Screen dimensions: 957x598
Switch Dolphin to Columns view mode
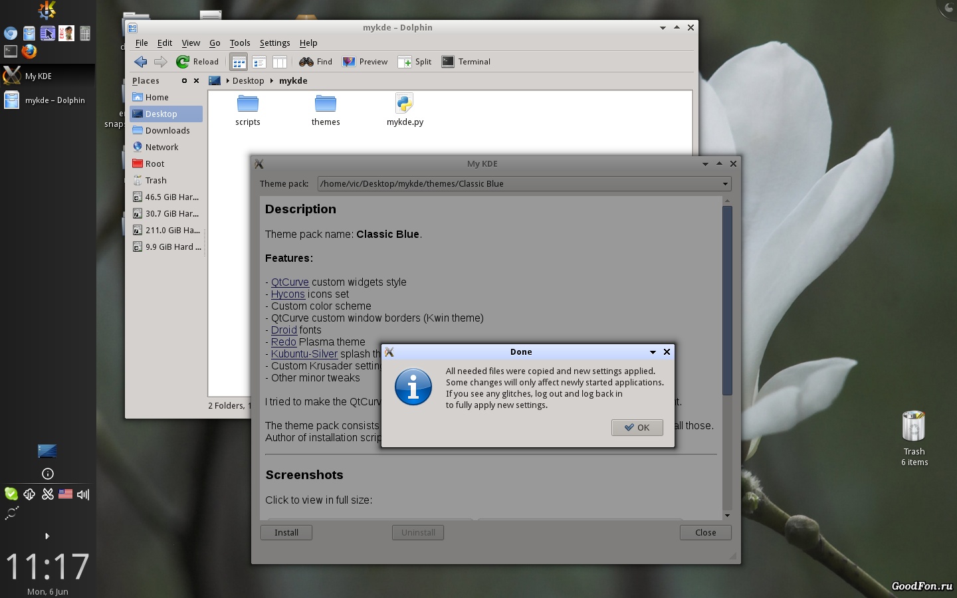coord(280,62)
